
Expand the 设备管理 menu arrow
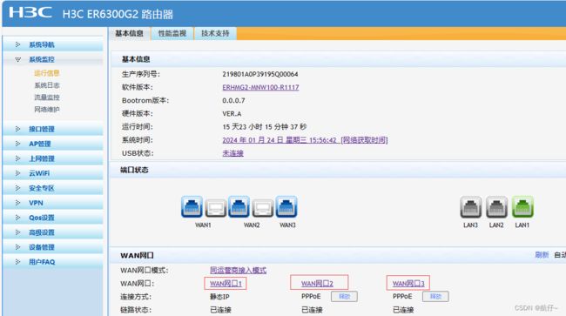click(x=17, y=247)
